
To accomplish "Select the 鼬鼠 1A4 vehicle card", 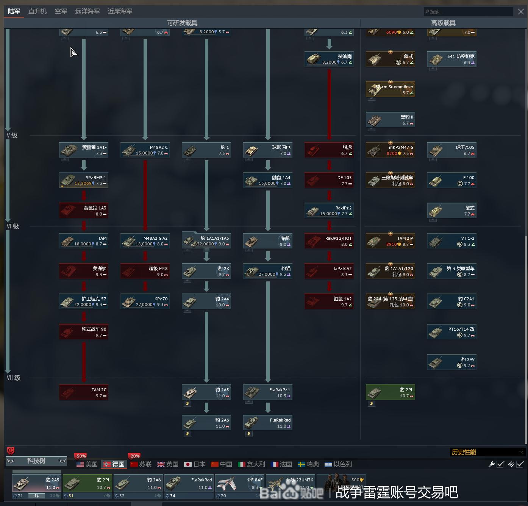I will click(268, 180).
